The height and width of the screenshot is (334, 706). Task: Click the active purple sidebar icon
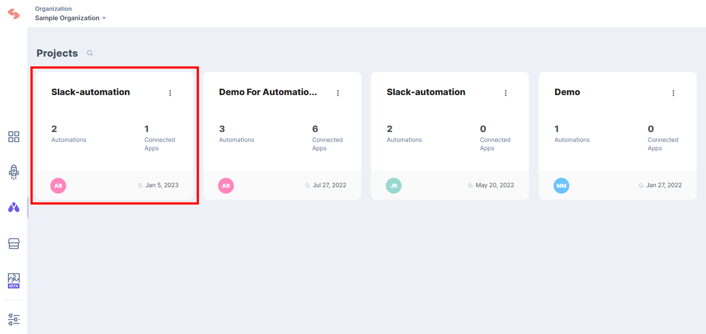point(13,207)
